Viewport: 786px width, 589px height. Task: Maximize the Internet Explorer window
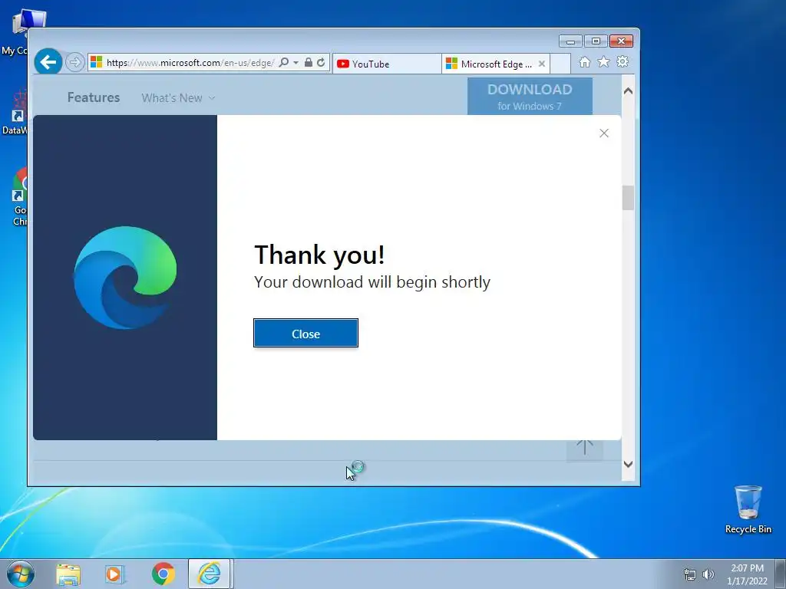[596, 41]
